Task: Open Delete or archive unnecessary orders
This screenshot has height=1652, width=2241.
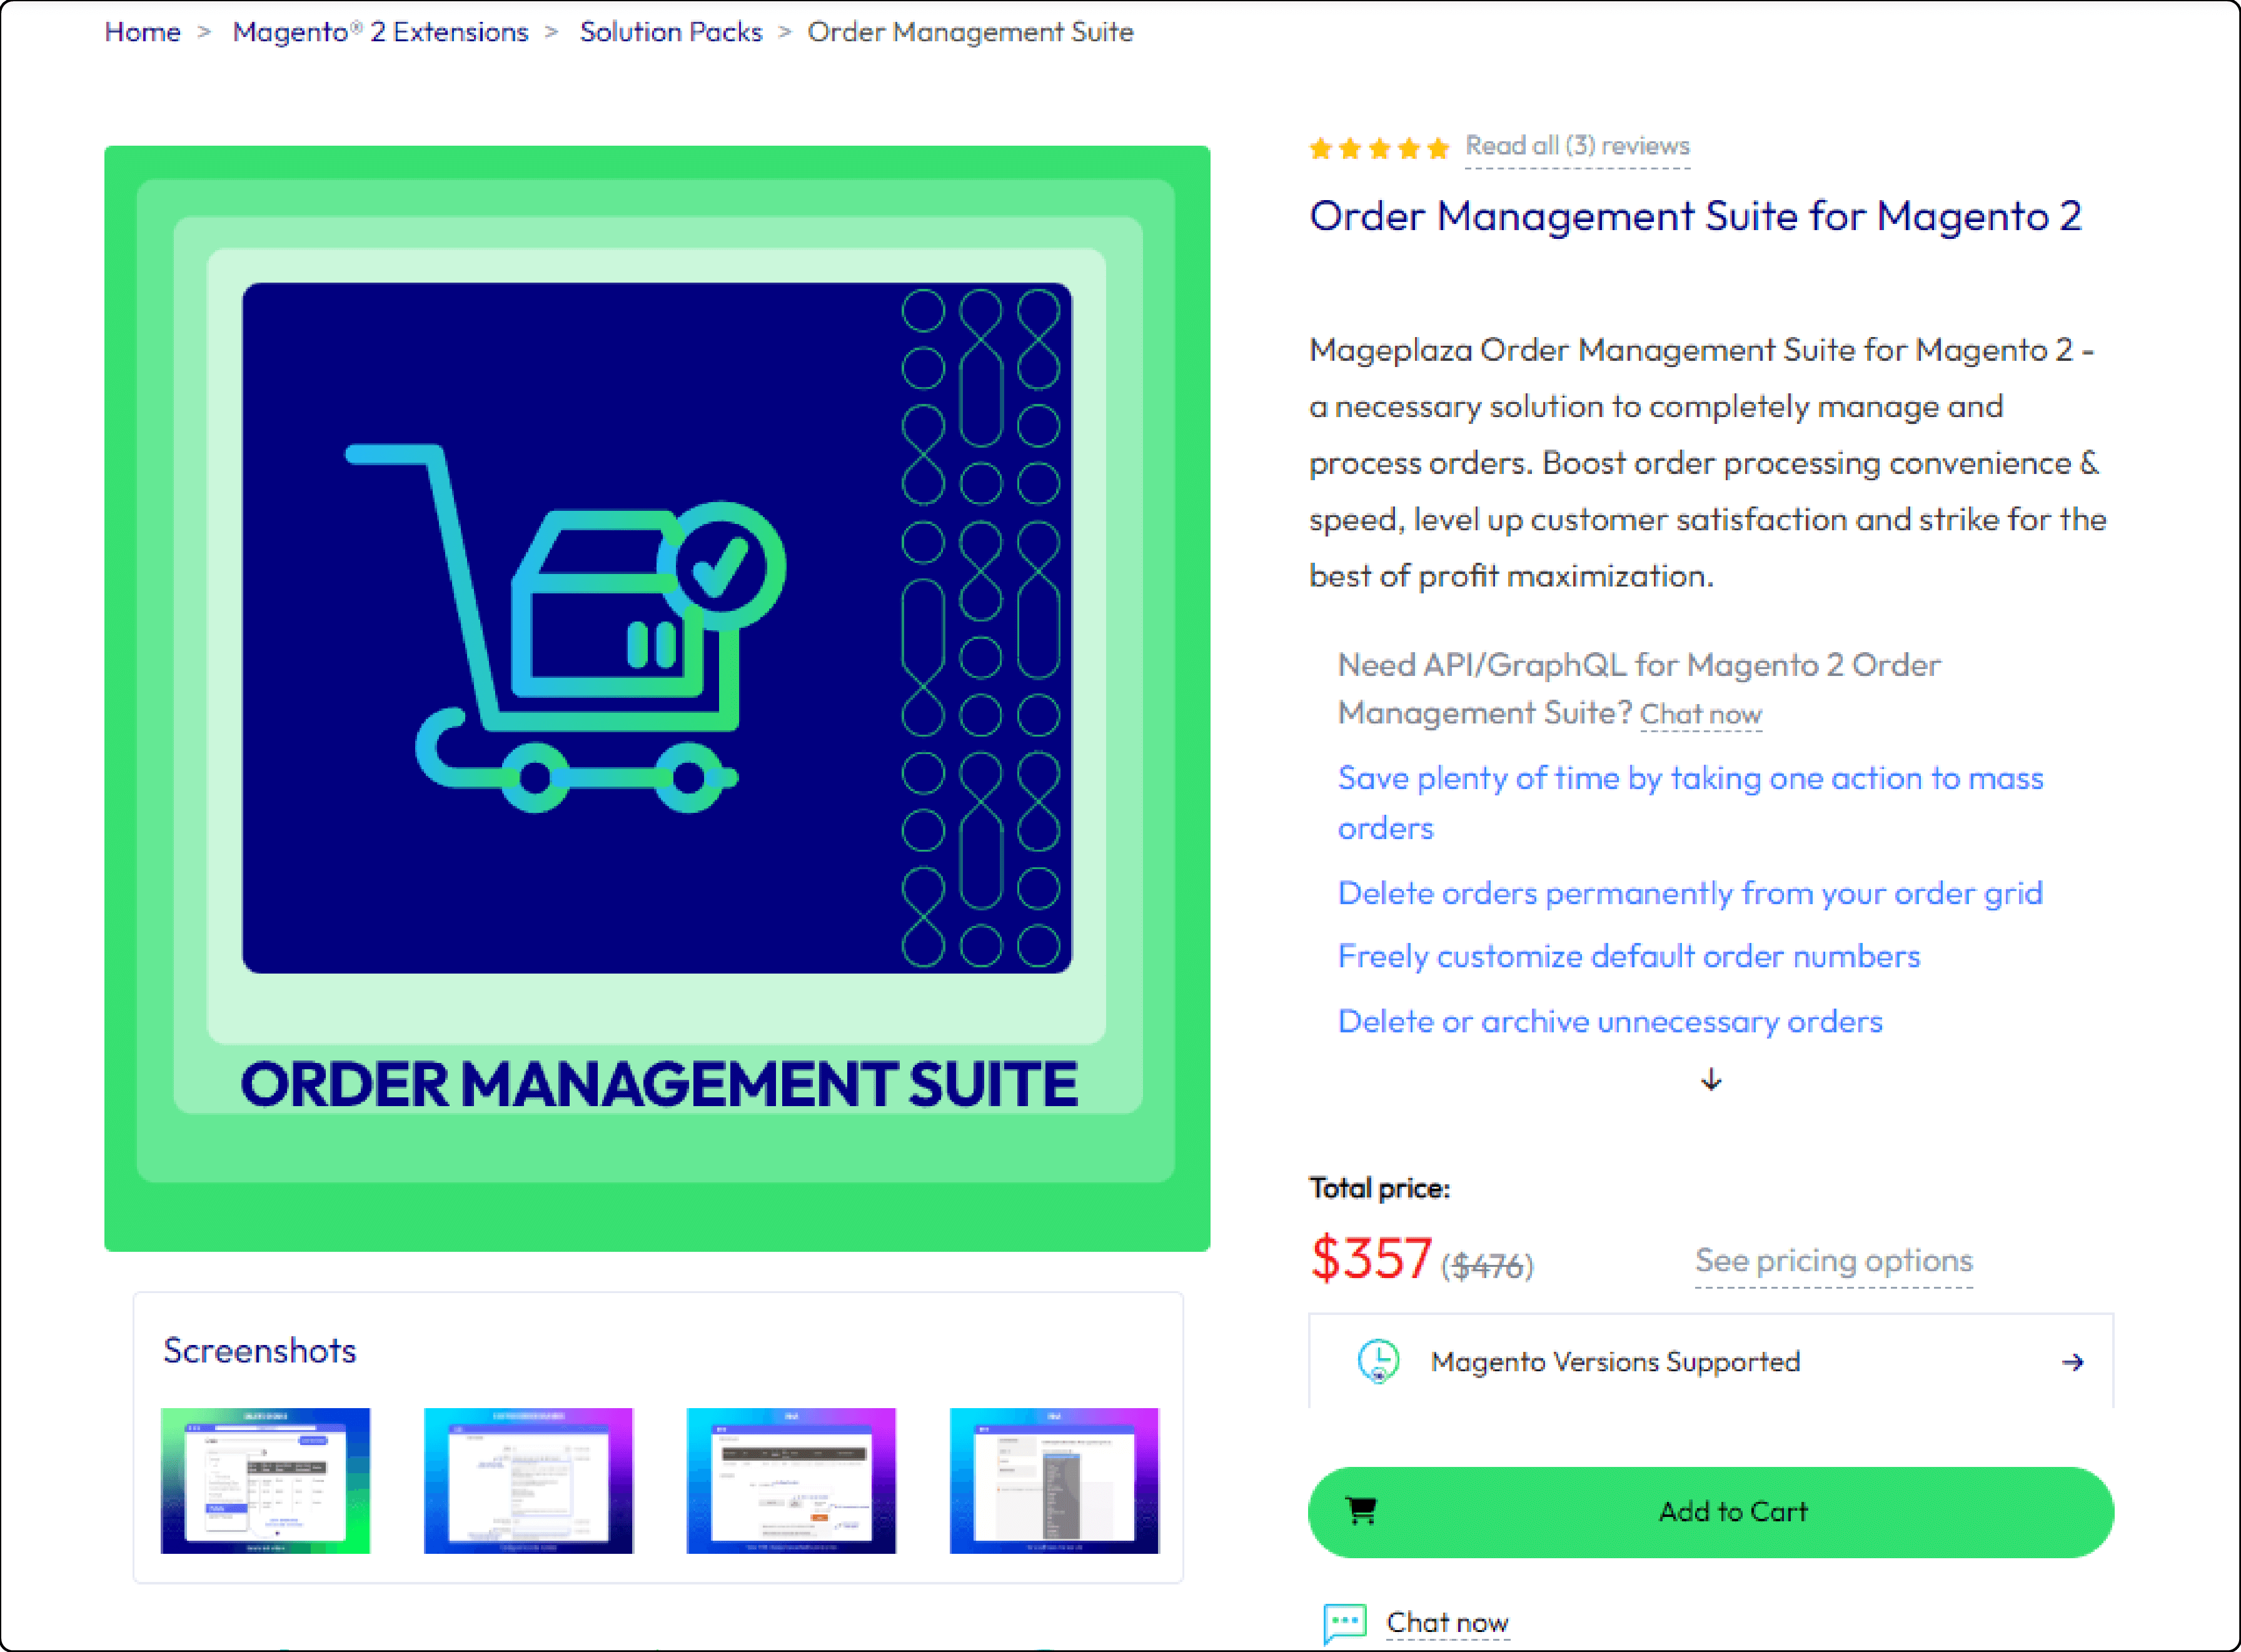Action: click(1609, 1021)
